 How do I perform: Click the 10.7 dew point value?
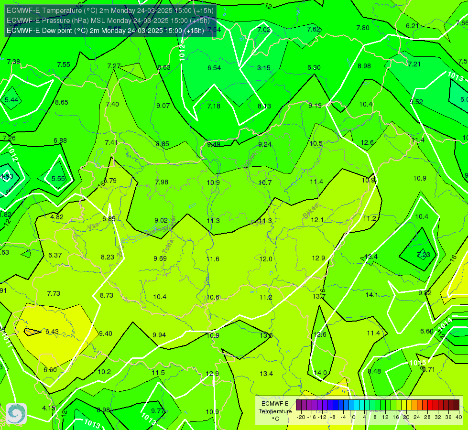click(x=265, y=183)
